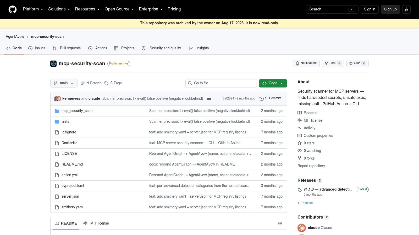
Task: Click the Go to file input
Action: point(221,83)
